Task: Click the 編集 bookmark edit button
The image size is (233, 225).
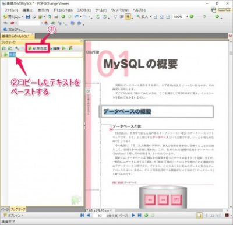Action: [55, 48]
